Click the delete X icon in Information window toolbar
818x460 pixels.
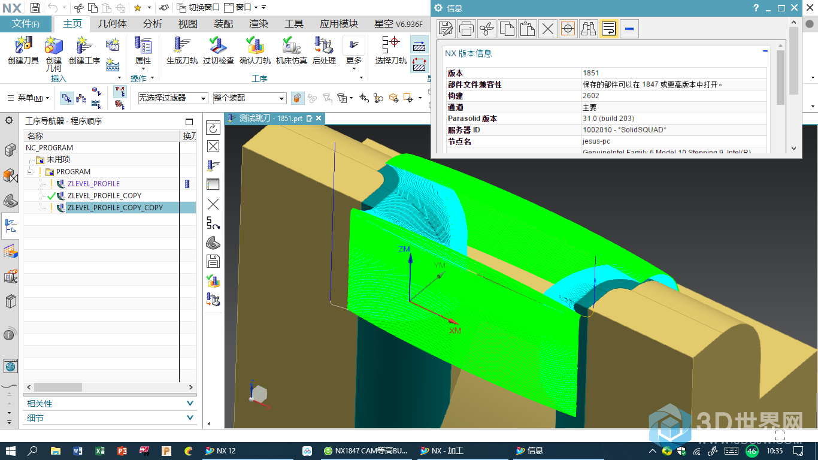548,28
